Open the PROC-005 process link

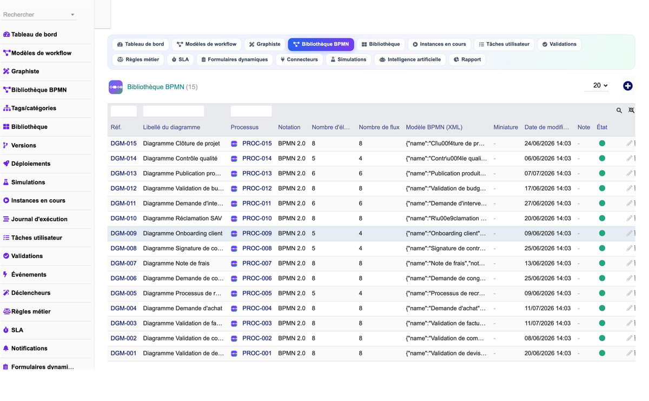(x=257, y=294)
